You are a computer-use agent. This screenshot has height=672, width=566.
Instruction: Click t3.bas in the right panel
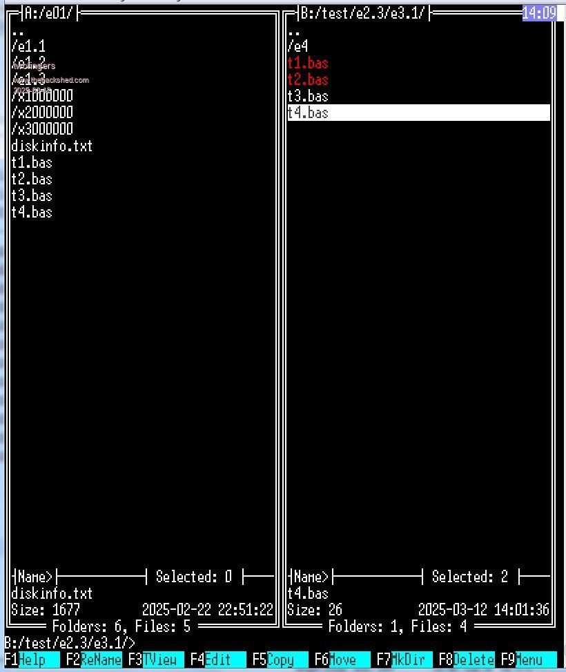(308, 96)
